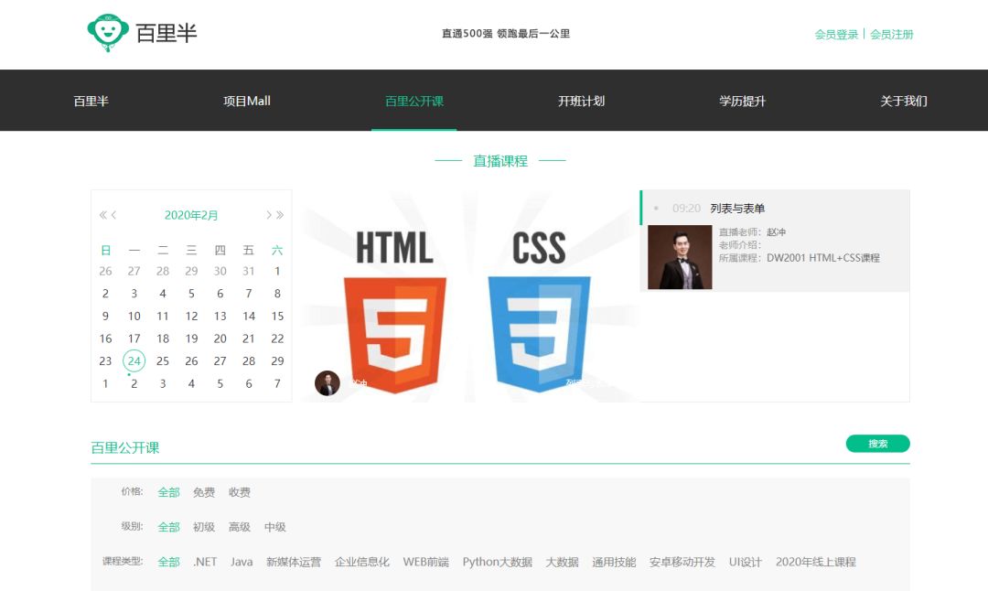Select 高级 level filter
Screen dimensions: 988x591
[240, 527]
